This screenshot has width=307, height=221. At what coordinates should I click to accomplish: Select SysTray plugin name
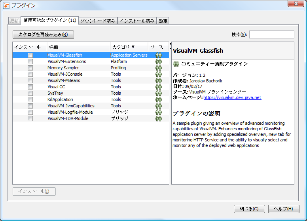pos(55,93)
